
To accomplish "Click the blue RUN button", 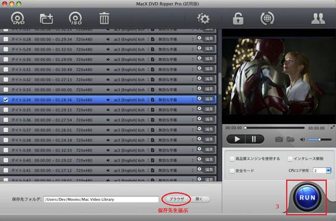I will coord(307,198).
